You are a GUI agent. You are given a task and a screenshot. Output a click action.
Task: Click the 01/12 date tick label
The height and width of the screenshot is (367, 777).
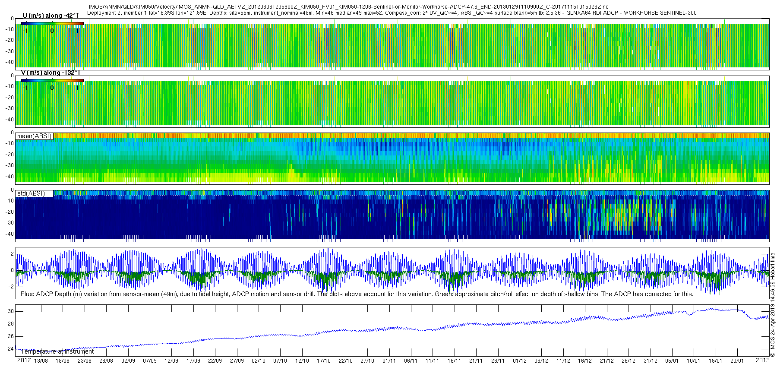(520, 361)
